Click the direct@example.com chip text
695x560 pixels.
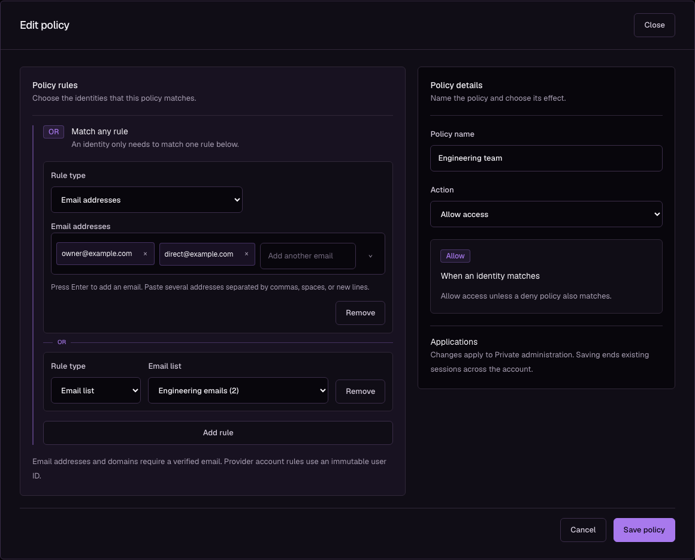(198, 254)
